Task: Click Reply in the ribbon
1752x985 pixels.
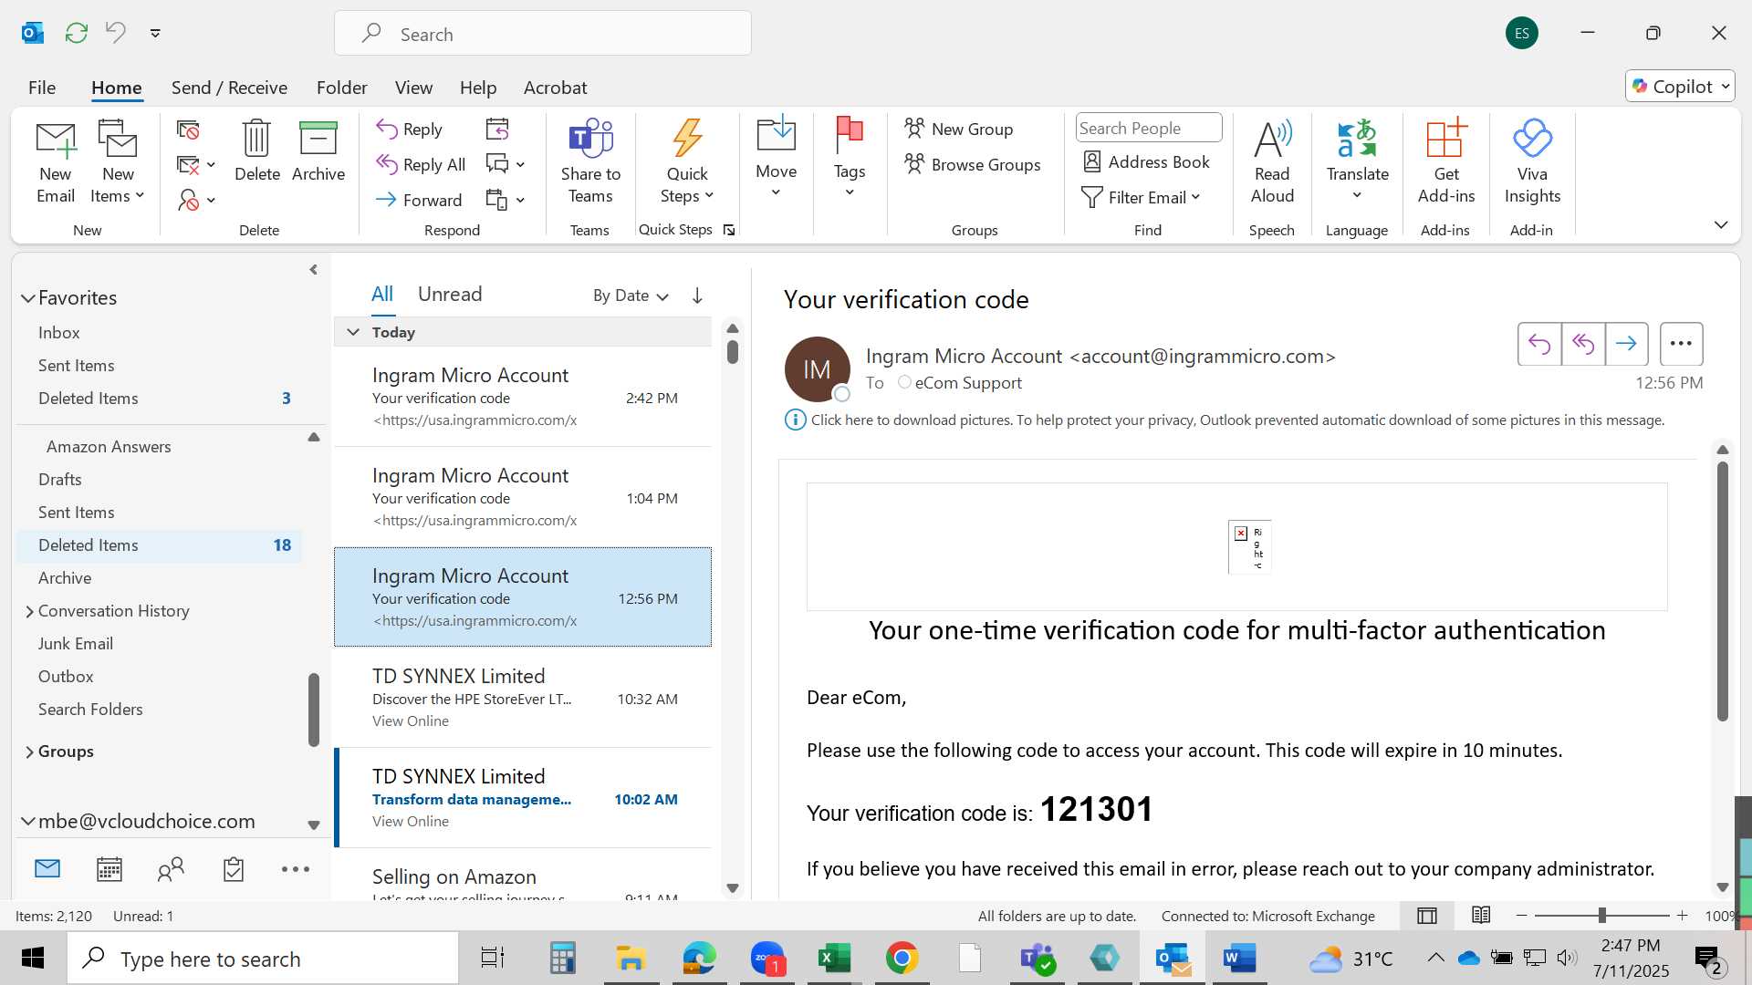Action: tap(410, 130)
